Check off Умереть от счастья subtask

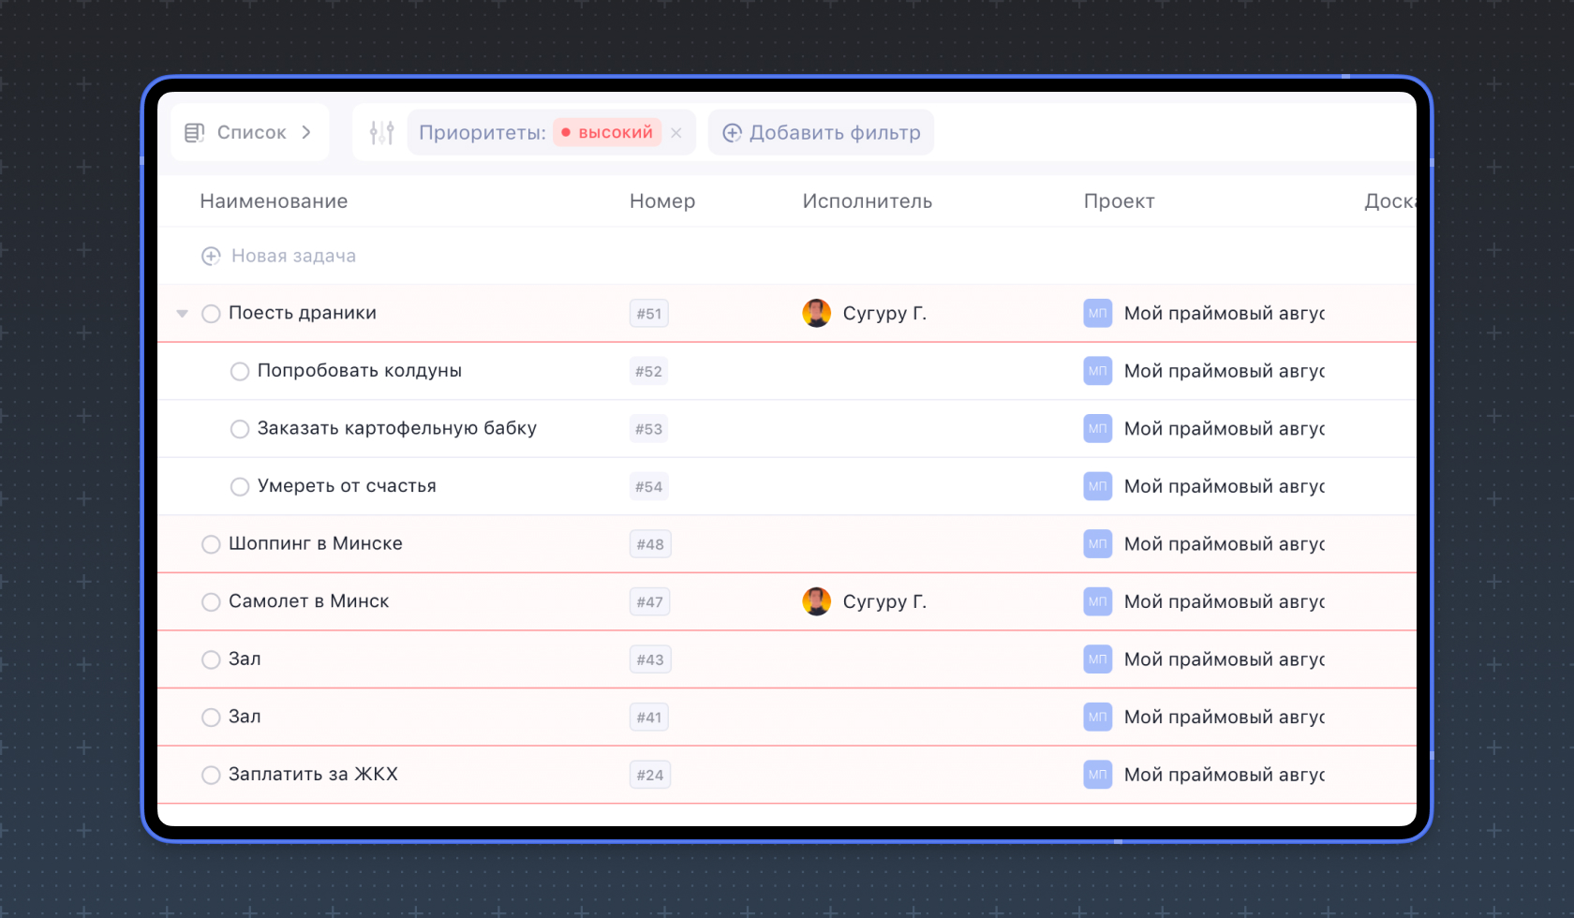240,486
